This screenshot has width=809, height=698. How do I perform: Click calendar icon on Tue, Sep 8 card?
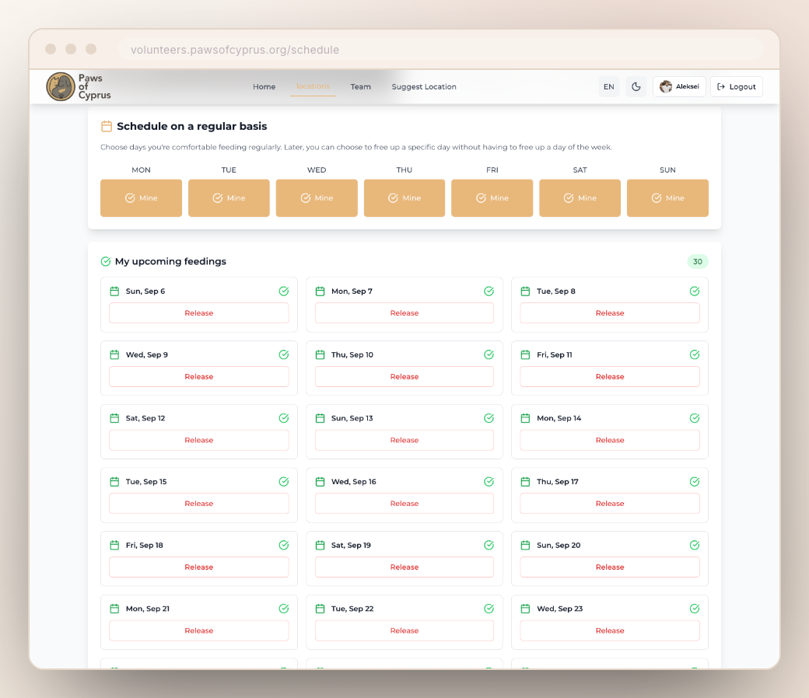click(525, 291)
